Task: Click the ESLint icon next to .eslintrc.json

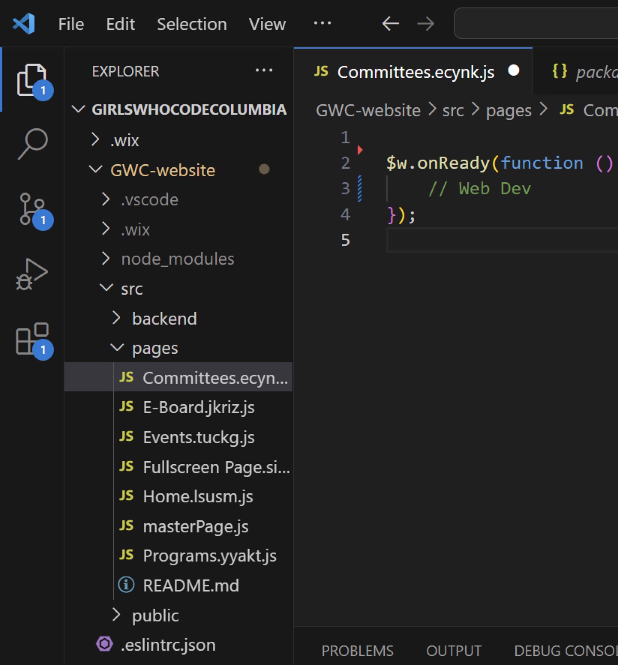Action: click(x=104, y=644)
